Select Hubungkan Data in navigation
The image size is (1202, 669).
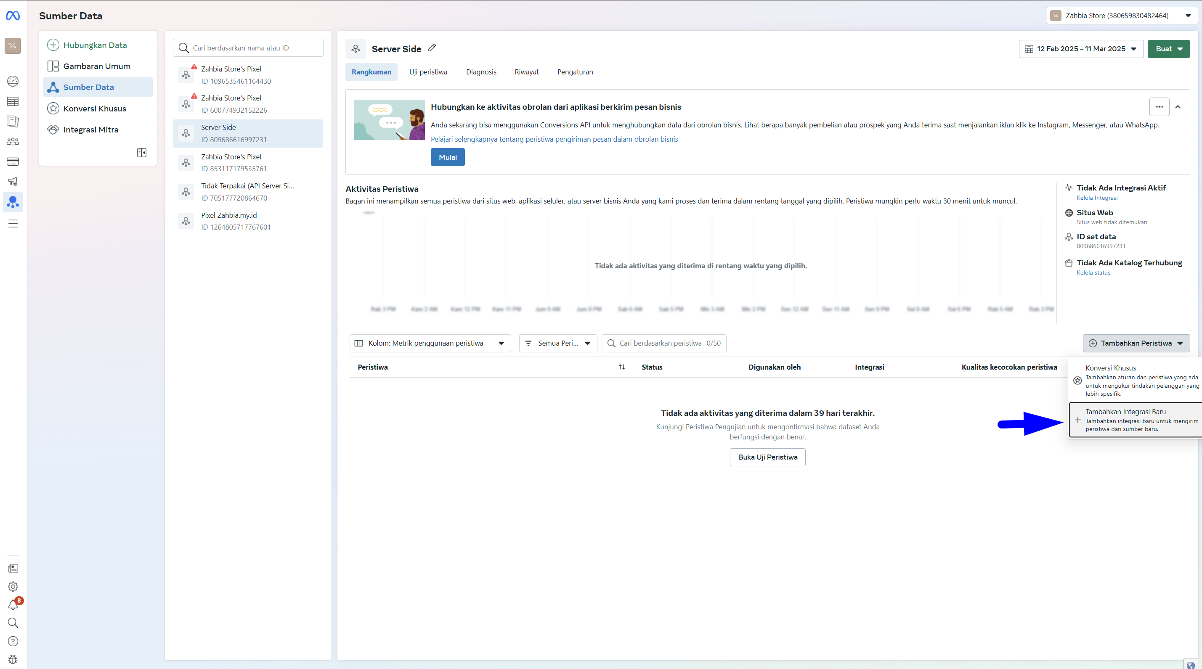pyautogui.click(x=98, y=45)
